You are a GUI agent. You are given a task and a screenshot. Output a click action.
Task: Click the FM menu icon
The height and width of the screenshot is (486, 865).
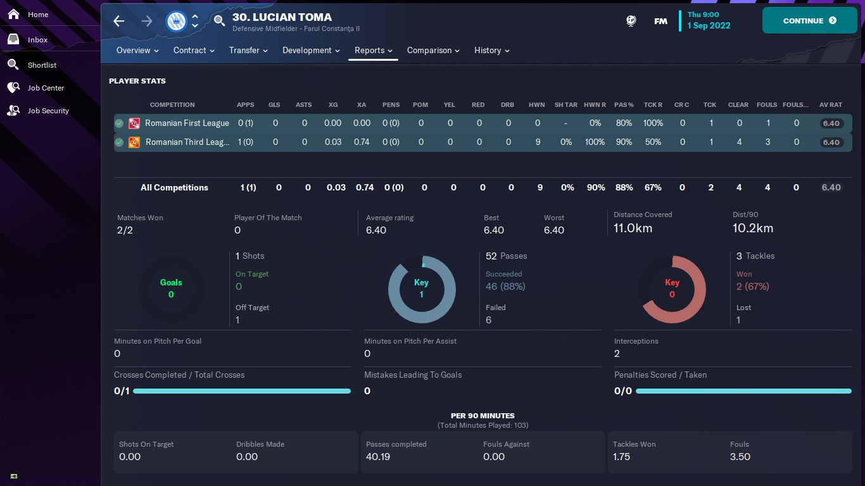660,21
